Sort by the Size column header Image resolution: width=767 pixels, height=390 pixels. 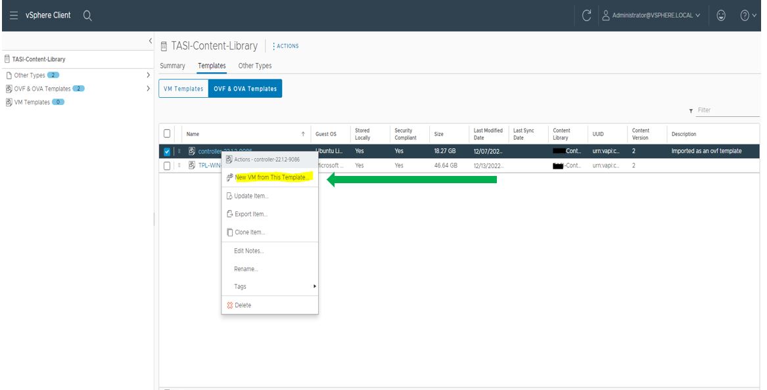[x=439, y=134]
